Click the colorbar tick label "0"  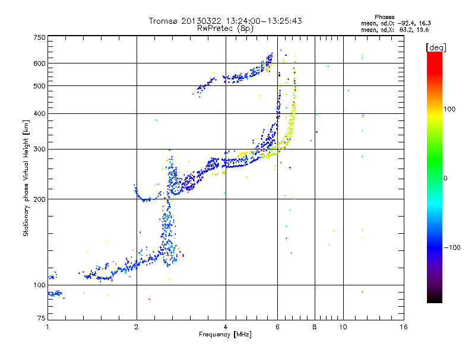445,179
